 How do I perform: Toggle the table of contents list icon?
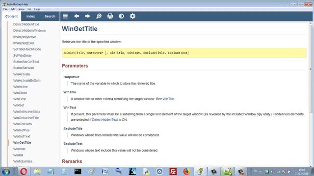point(65,16)
